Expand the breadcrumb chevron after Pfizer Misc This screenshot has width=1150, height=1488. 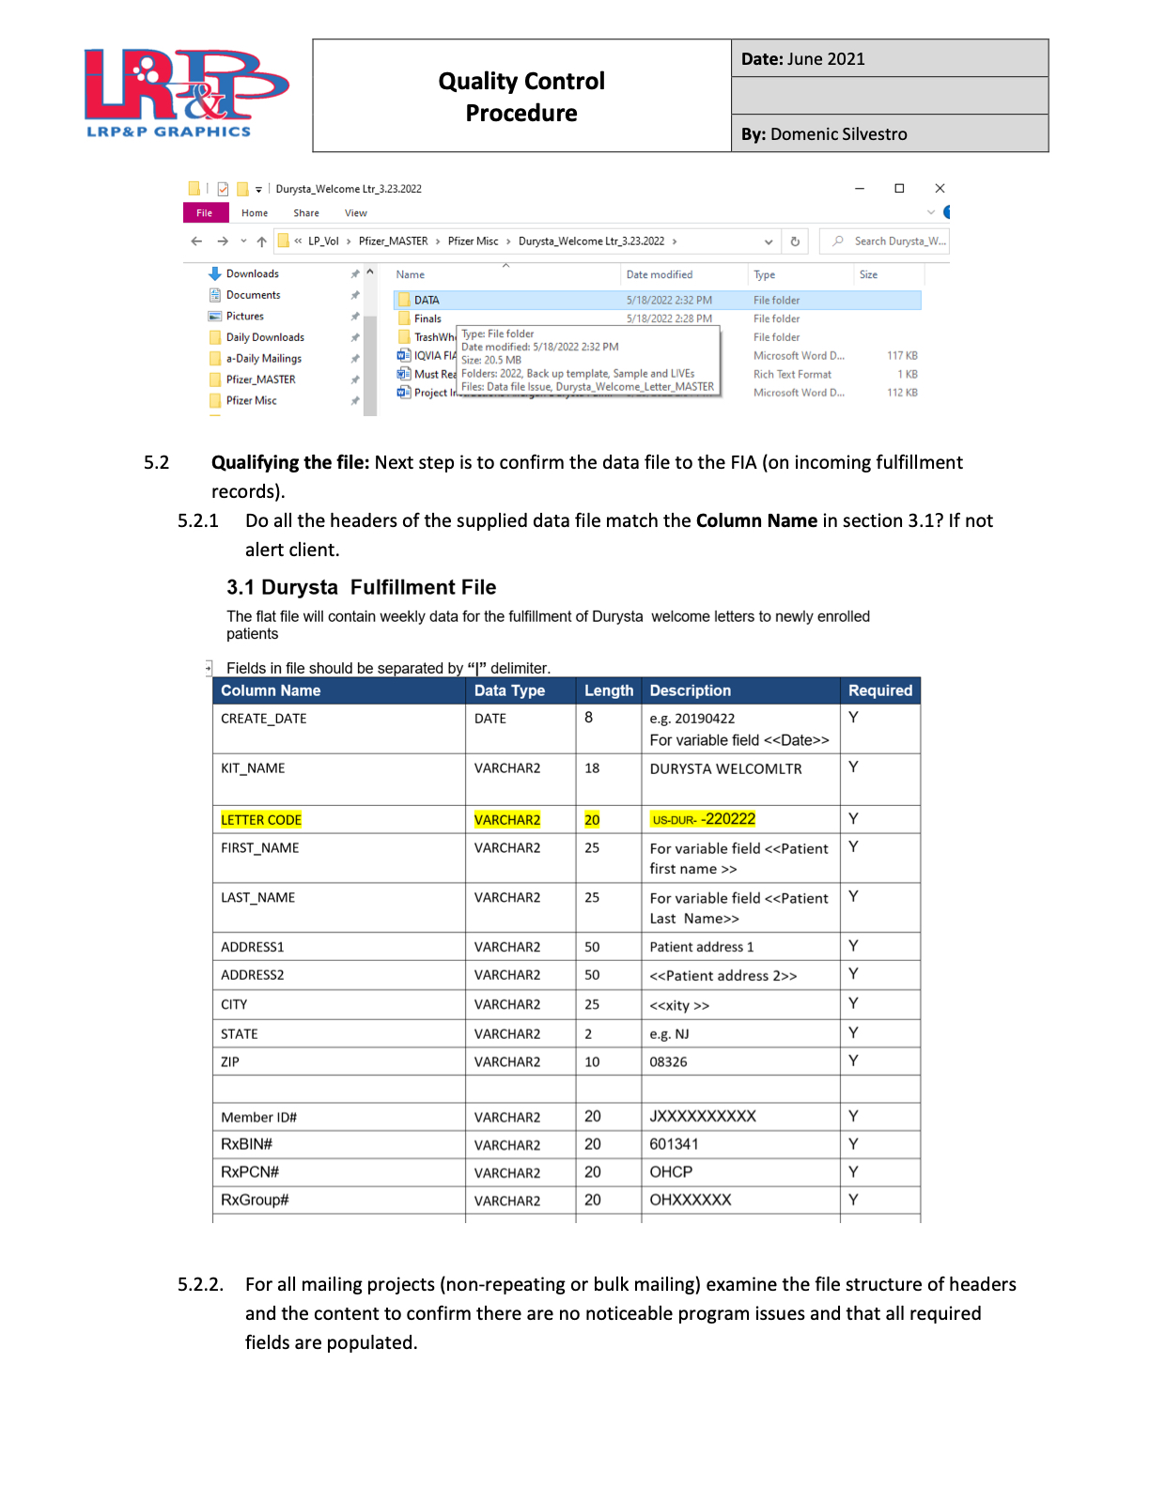pyautogui.click(x=508, y=241)
